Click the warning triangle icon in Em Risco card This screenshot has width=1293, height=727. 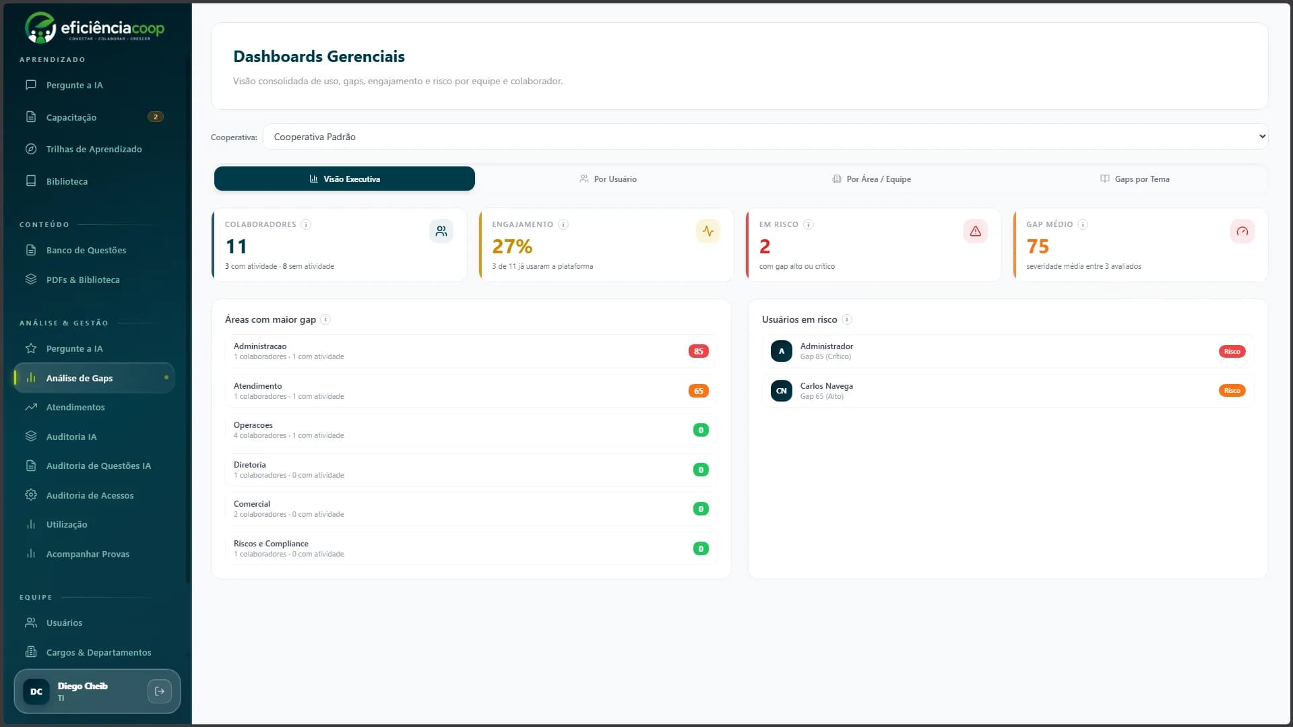click(x=975, y=231)
